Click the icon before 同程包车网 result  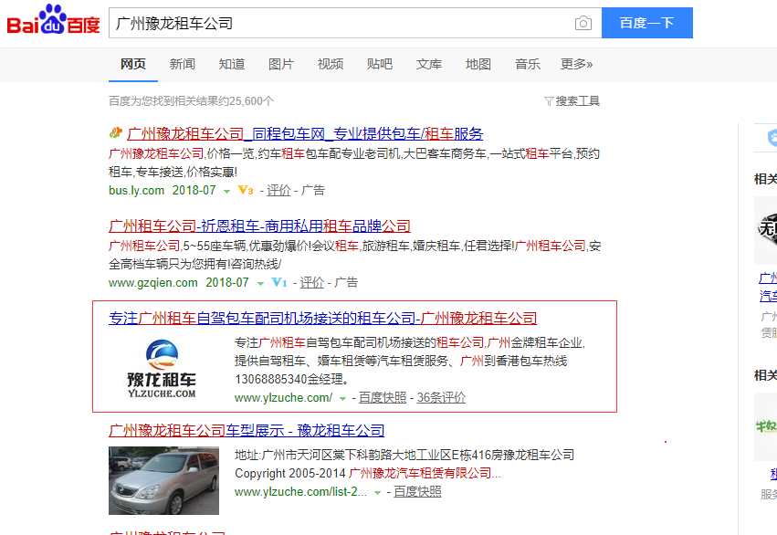point(115,132)
